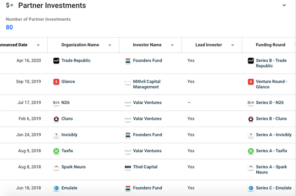Open the Series A - Taxfix funding round

(271, 151)
